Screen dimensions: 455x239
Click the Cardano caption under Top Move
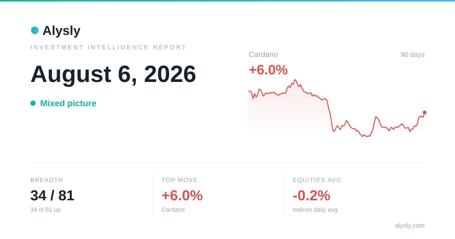(x=173, y=210)
